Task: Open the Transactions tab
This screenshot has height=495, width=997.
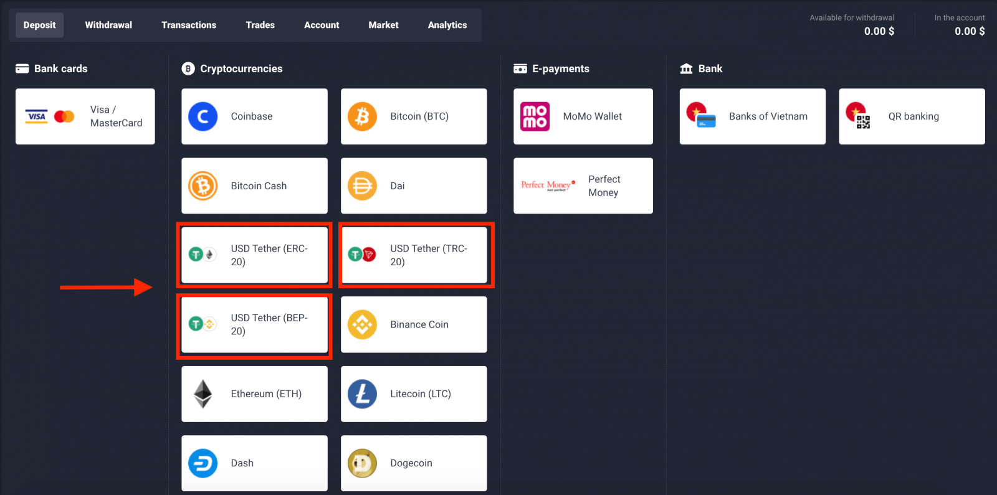Action: point(189,25)
